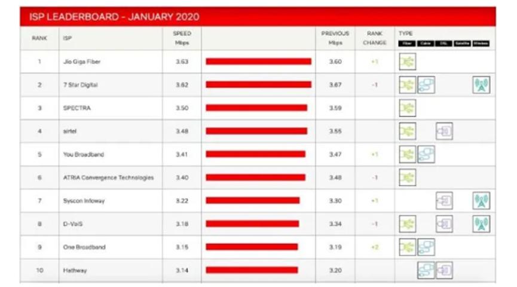Click the Hathway speed bar
Screen dimensions: 517x287
(252, 270)
